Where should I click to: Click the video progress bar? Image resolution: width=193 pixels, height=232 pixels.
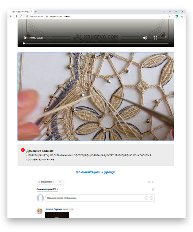[x=96, y=43]
